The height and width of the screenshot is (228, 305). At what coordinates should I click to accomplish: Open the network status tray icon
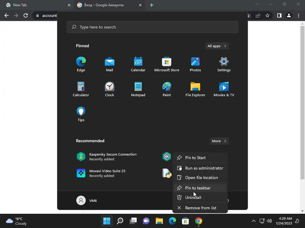[262, 221]
